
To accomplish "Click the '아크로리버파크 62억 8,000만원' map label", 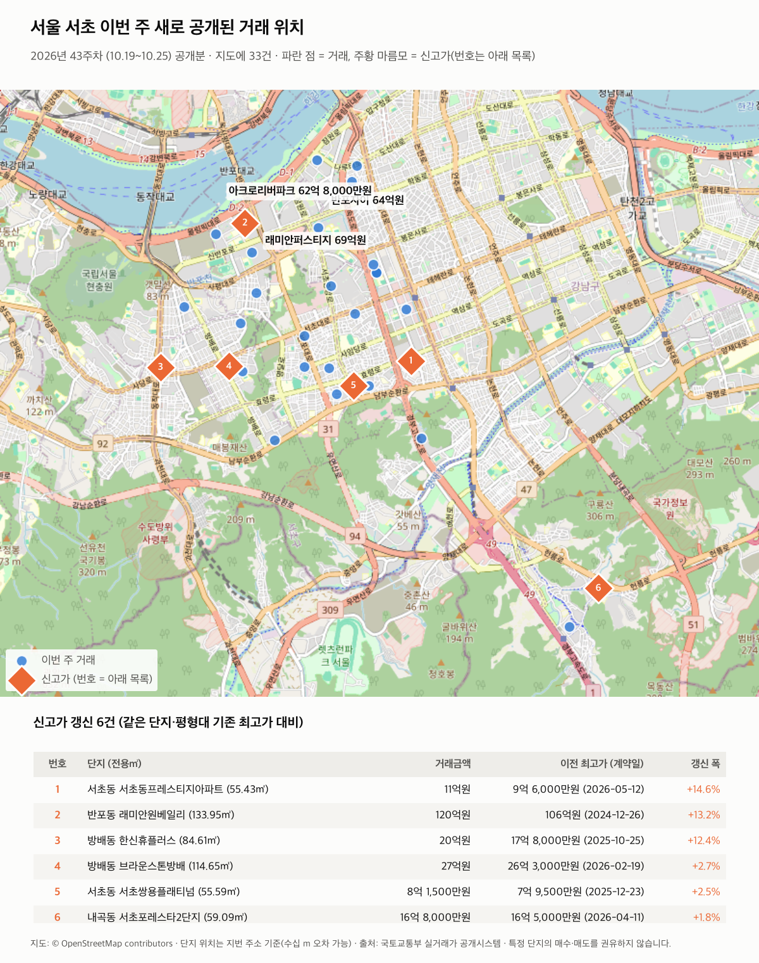I will point(300,190).
